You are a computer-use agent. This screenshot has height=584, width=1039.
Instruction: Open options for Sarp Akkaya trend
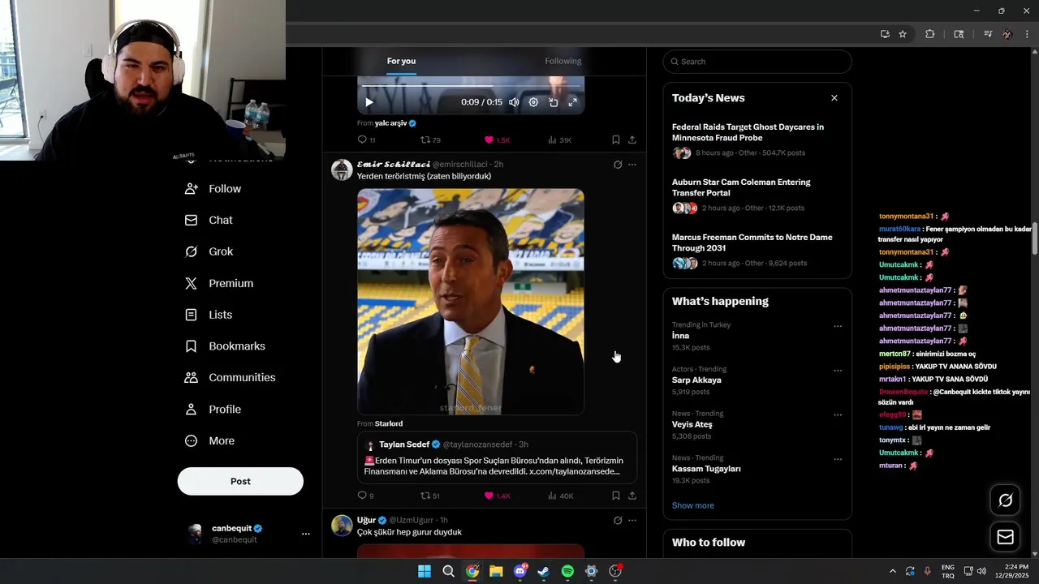tap(838, 371)
